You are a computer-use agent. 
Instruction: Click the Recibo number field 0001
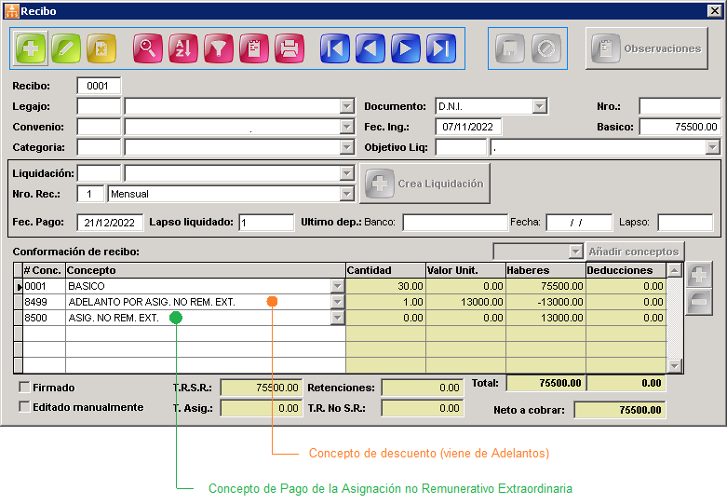[99, 86]
